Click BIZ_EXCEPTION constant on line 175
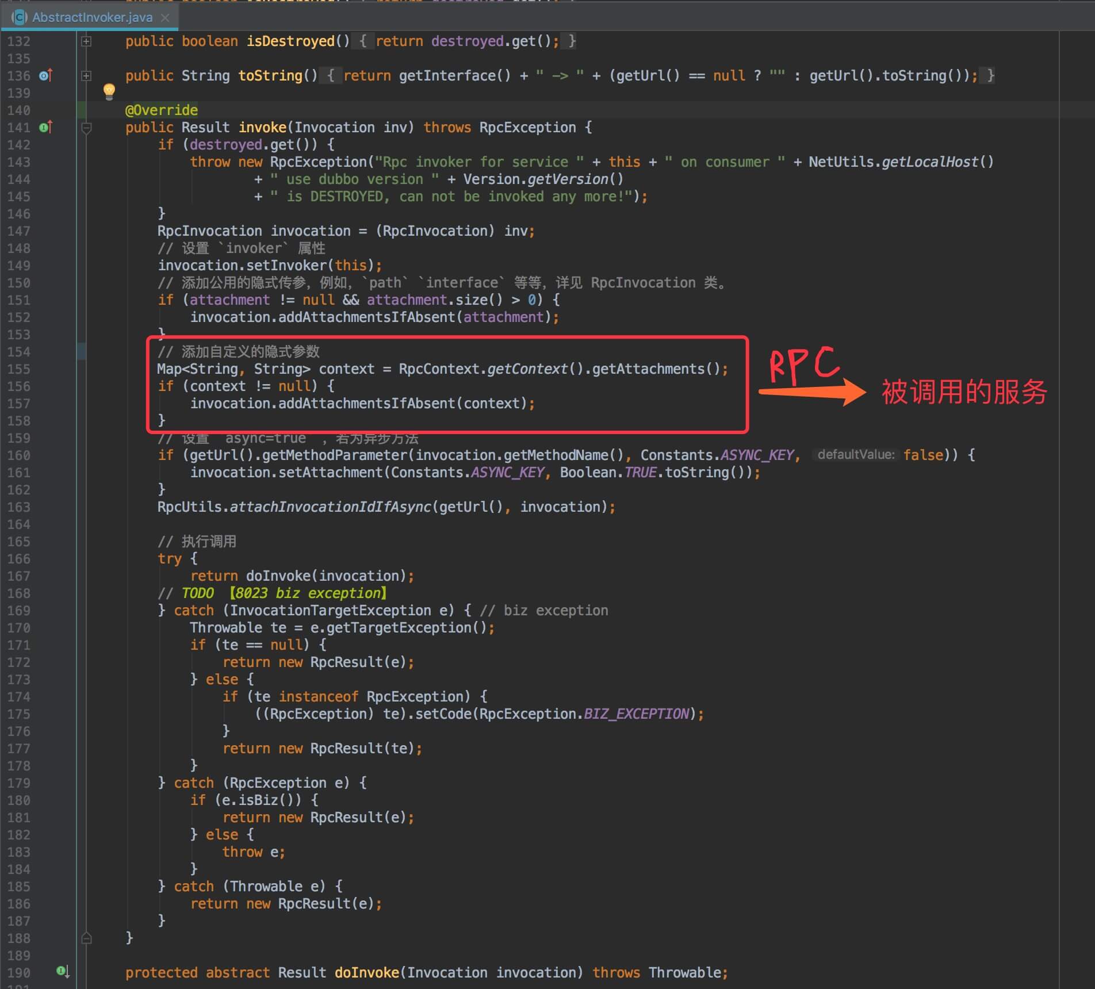This screenshot has width=1095, height=989. [x=636, y=714]
